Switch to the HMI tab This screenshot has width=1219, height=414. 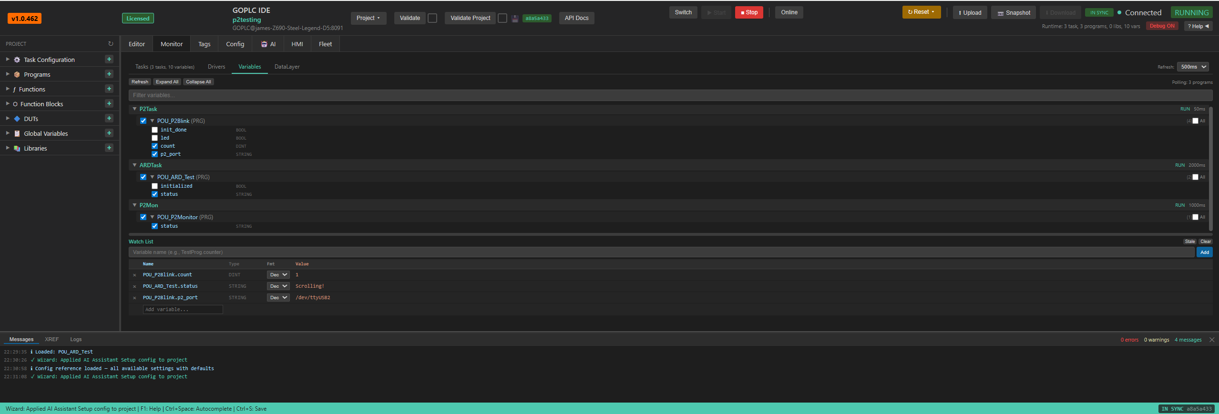click(x=297, y=44)
